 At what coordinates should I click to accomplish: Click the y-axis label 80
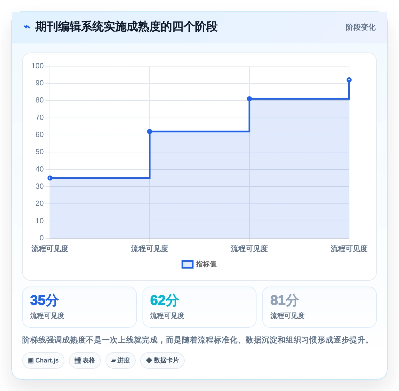coord(40,100)
